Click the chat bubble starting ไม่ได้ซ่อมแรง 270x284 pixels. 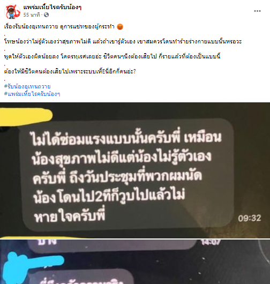click(x=126, y=175)
